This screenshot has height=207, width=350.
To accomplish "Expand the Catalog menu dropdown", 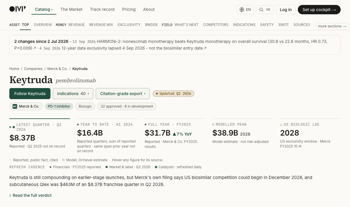I will tap(44, 9).
